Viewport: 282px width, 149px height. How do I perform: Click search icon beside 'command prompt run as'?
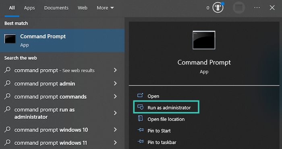(7, 110)
